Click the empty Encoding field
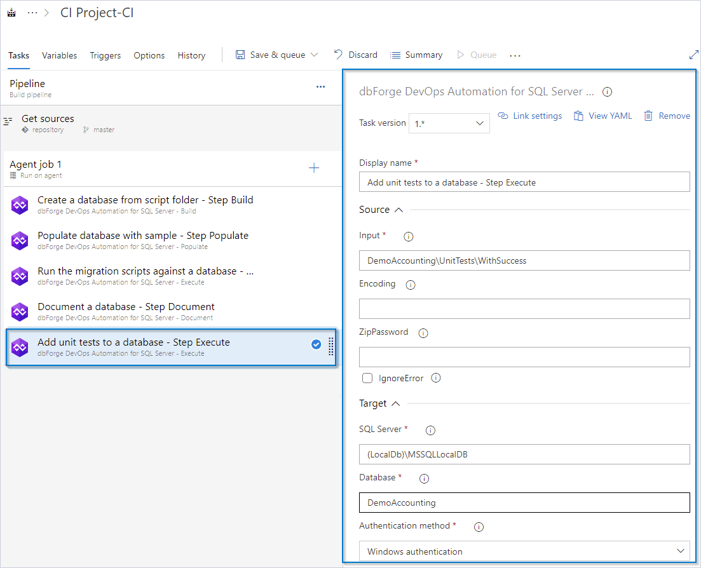Image resolution: width=701 pixels, height=568 pixels. [524, 308]
